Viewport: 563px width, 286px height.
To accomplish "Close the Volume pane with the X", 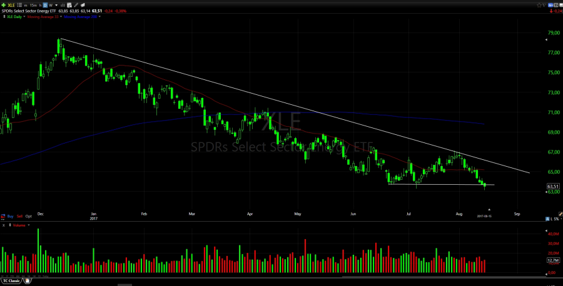I will click(4, 225).
